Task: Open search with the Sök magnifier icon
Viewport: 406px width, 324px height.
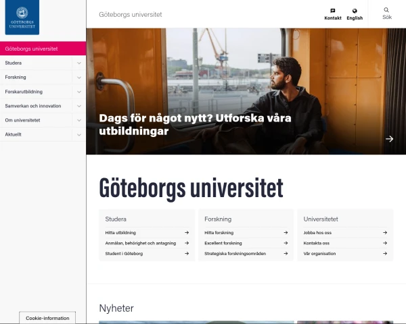Action: (x=386, y=10)
